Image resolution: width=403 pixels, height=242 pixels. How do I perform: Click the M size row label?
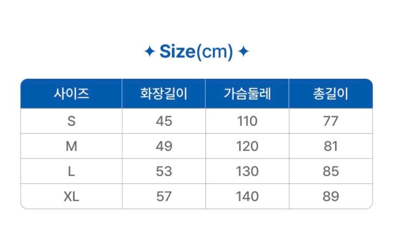tap(71, 146)
